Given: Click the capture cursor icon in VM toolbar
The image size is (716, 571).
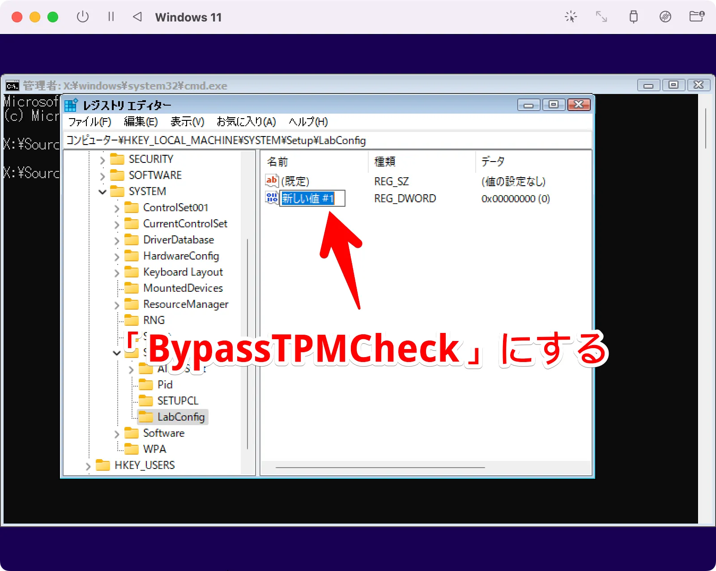Looking at the screenshot, I should tap(571, 17).
